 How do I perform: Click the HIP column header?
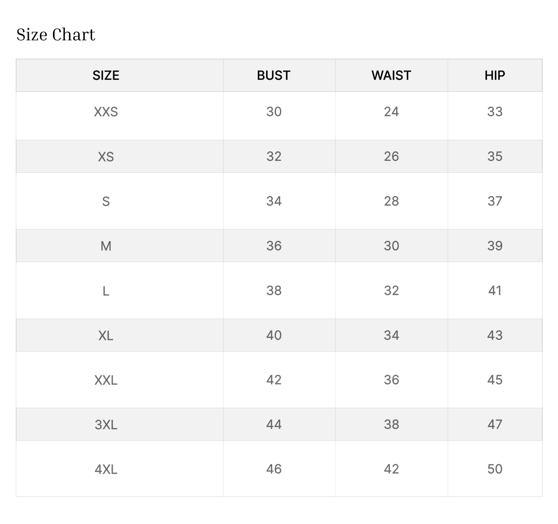(494, 75)
